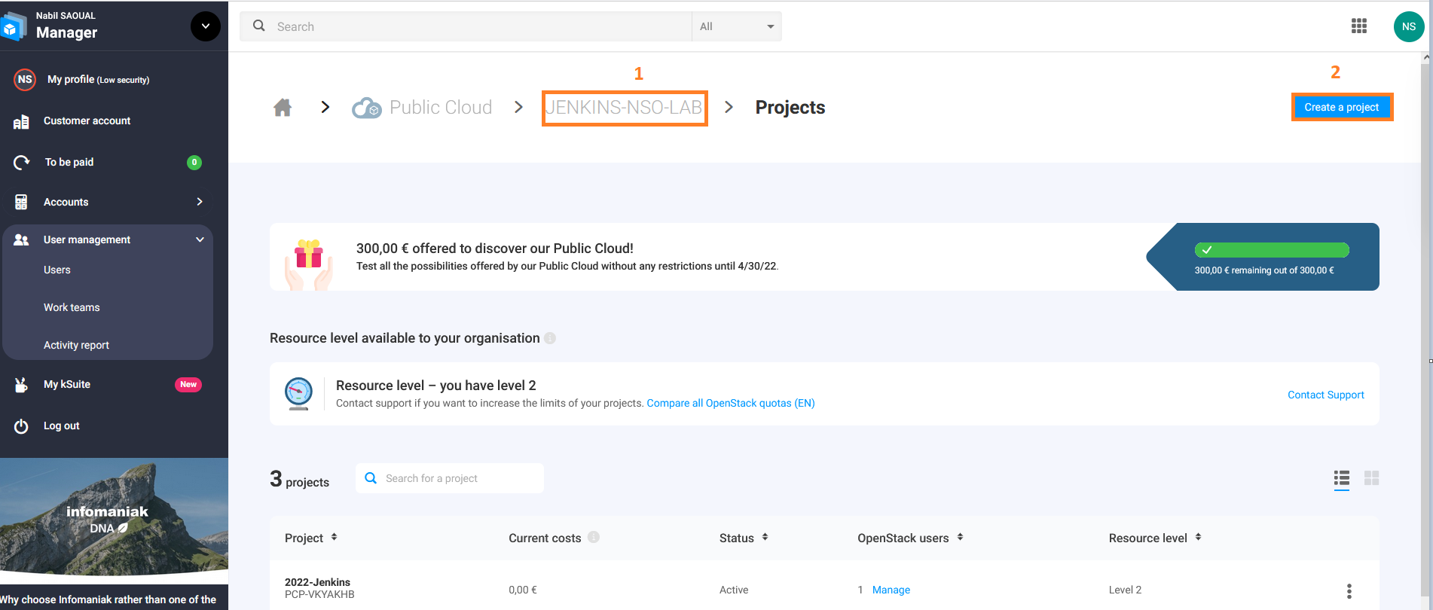Click Log out in sidebar
The width and height of the screenshot is (1433, 610).
(62, 425)
